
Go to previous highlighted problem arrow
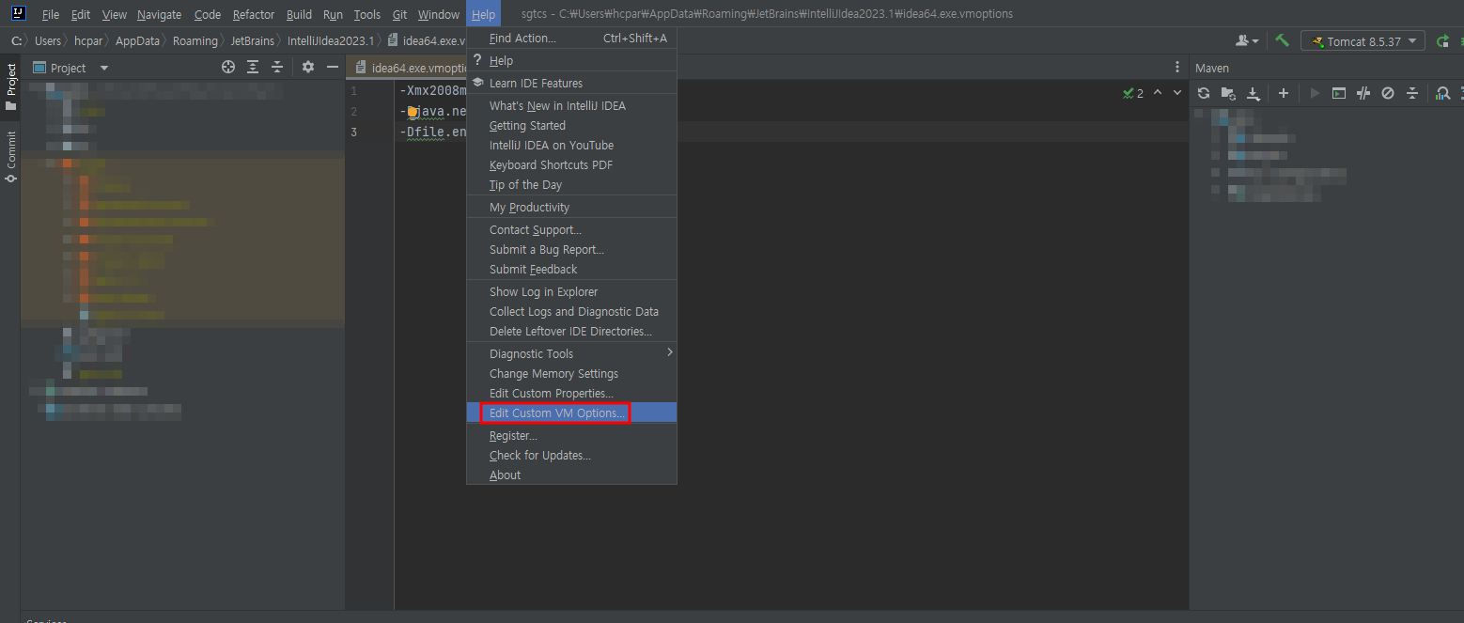[x=1158, y=93]
